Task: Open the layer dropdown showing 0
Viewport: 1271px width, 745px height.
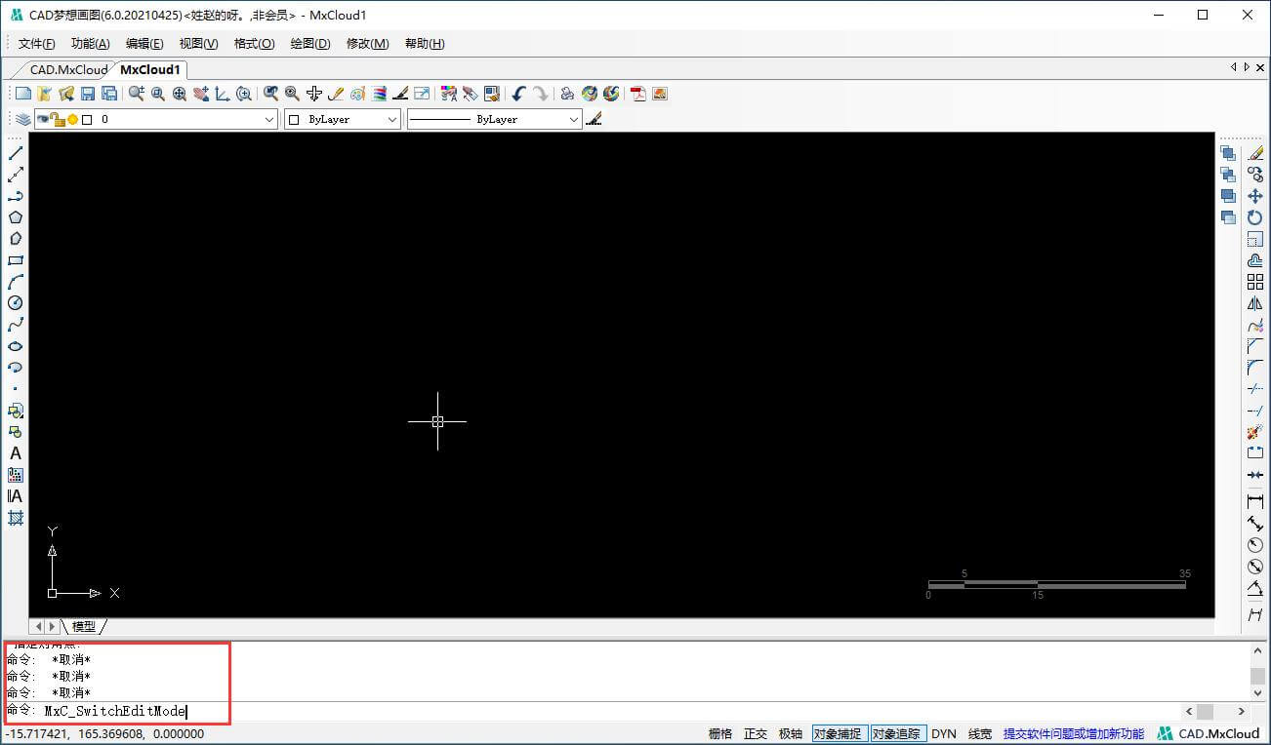Action: pyautogui.click(x=269, y=119)
